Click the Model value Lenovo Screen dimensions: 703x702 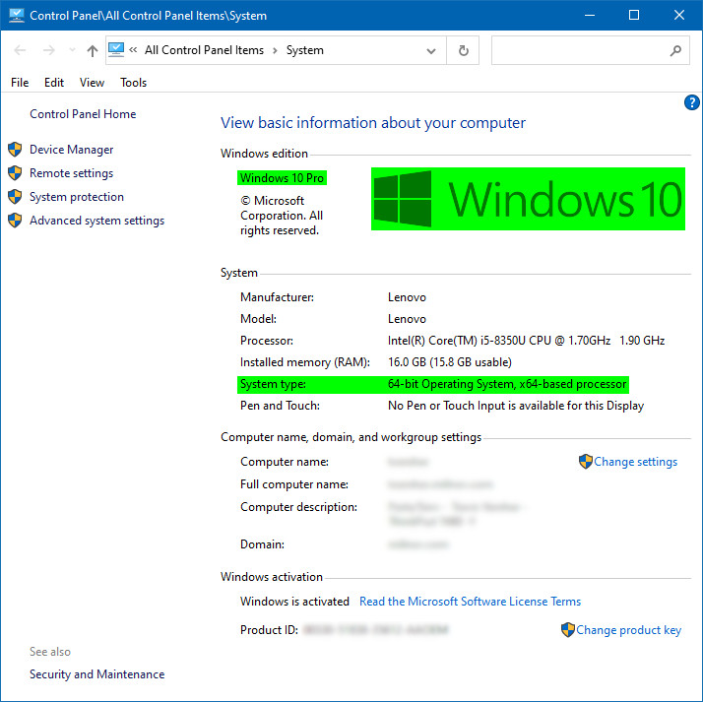click(407, 319)
